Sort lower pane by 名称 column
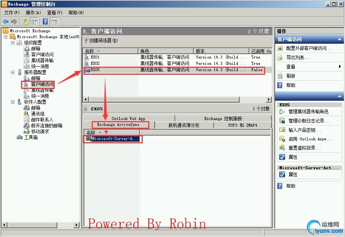Image resolution: width=345 pixels, height=237 pixels. point(112,132)
